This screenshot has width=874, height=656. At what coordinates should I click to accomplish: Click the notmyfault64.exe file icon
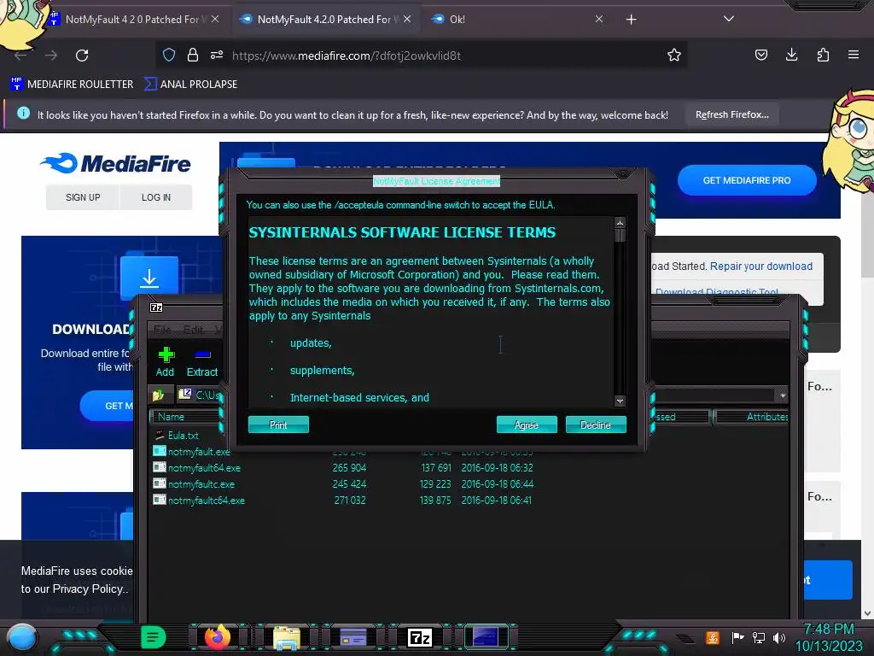[x=160, y=467]
